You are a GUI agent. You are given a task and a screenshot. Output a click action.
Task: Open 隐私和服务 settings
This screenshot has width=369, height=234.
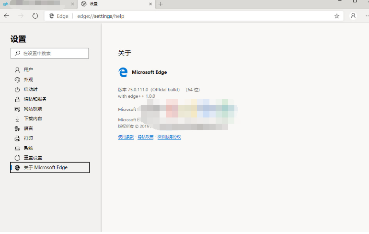pos(35,99)
